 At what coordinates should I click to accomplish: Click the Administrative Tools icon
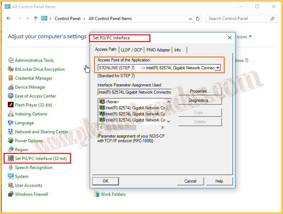[11, 60]
